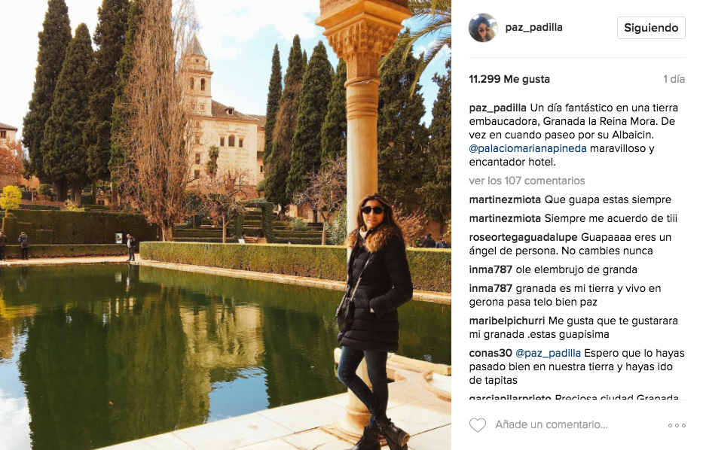The width and height of the screenshot is (703, 450).
Task: Click conas30 username in comments
Action: click(491, 353)
